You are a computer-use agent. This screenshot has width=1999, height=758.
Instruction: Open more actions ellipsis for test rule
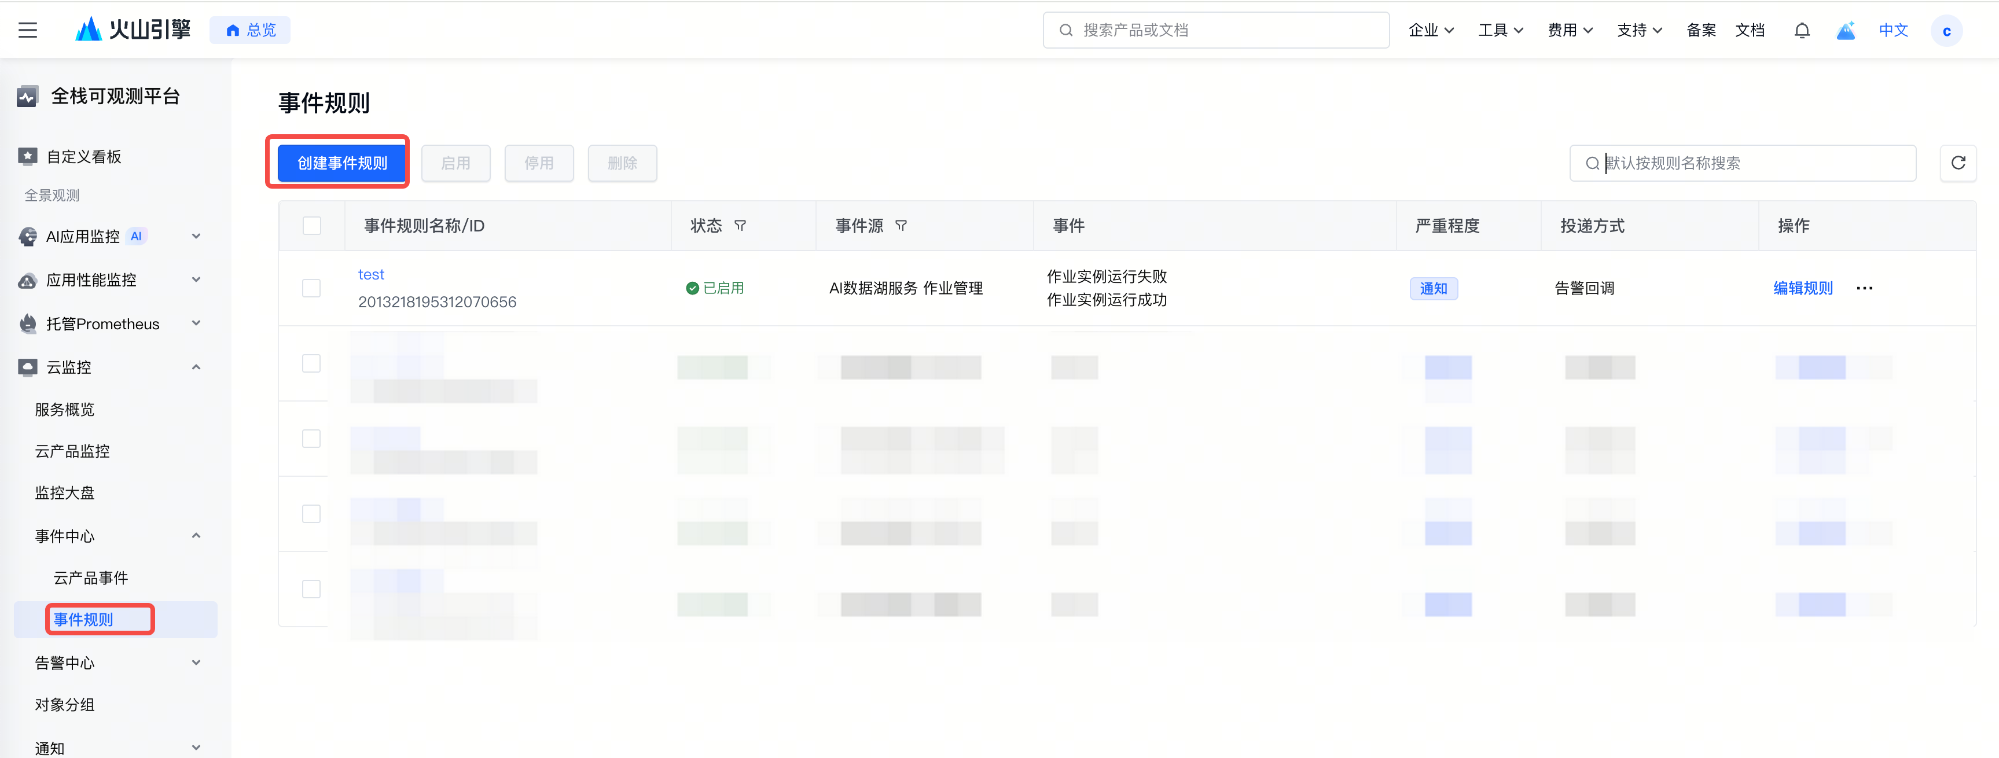pyautogui.click(x=1864, y=289)
